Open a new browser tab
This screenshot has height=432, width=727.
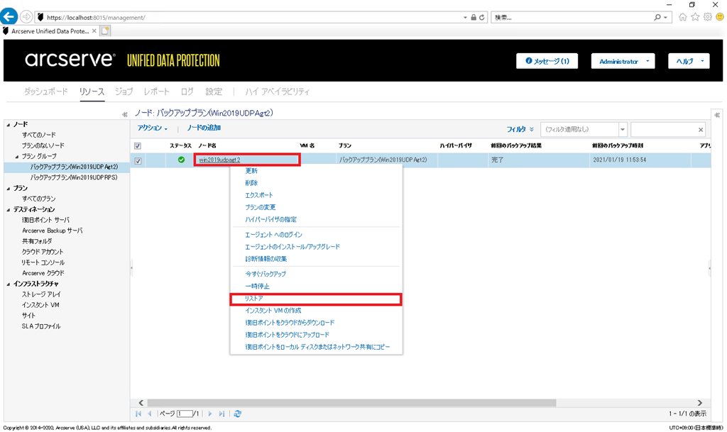[105, 31]
